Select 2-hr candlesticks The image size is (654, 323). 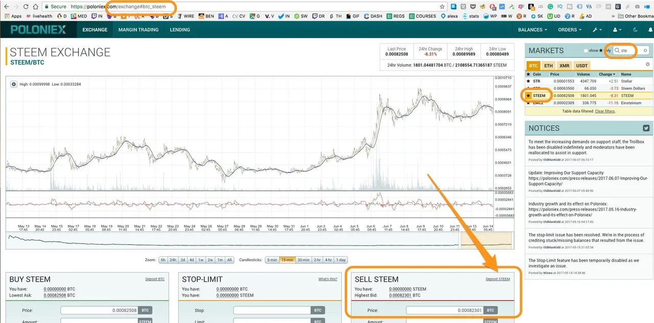tap(317, 260)
